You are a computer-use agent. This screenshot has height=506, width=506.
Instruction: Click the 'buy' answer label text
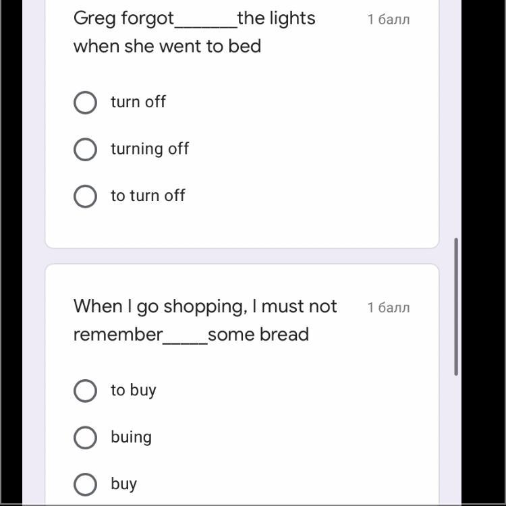(124, 484)
